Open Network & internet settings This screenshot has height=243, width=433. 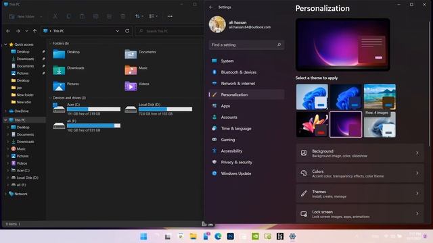(x=246, y=84)
